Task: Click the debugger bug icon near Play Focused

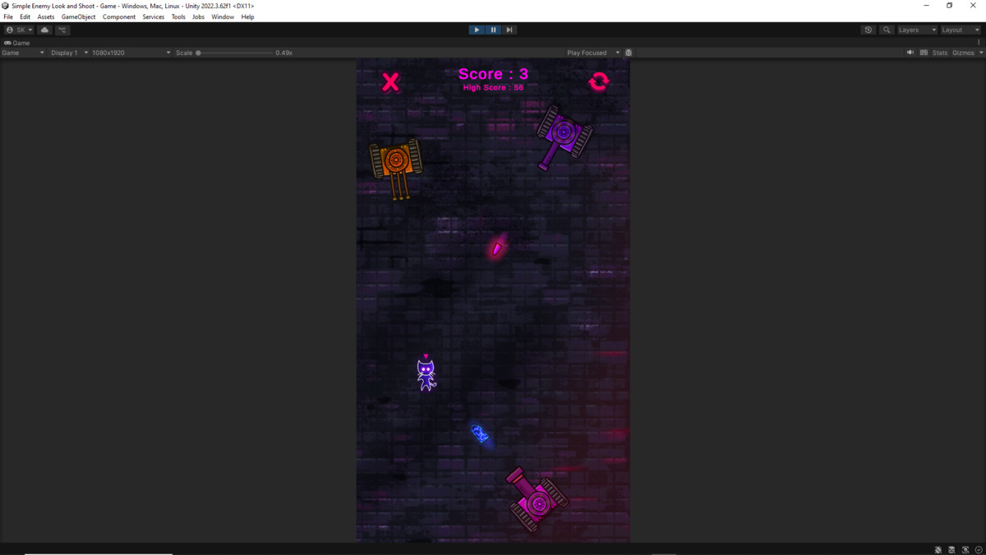Action: coord(629,52)
